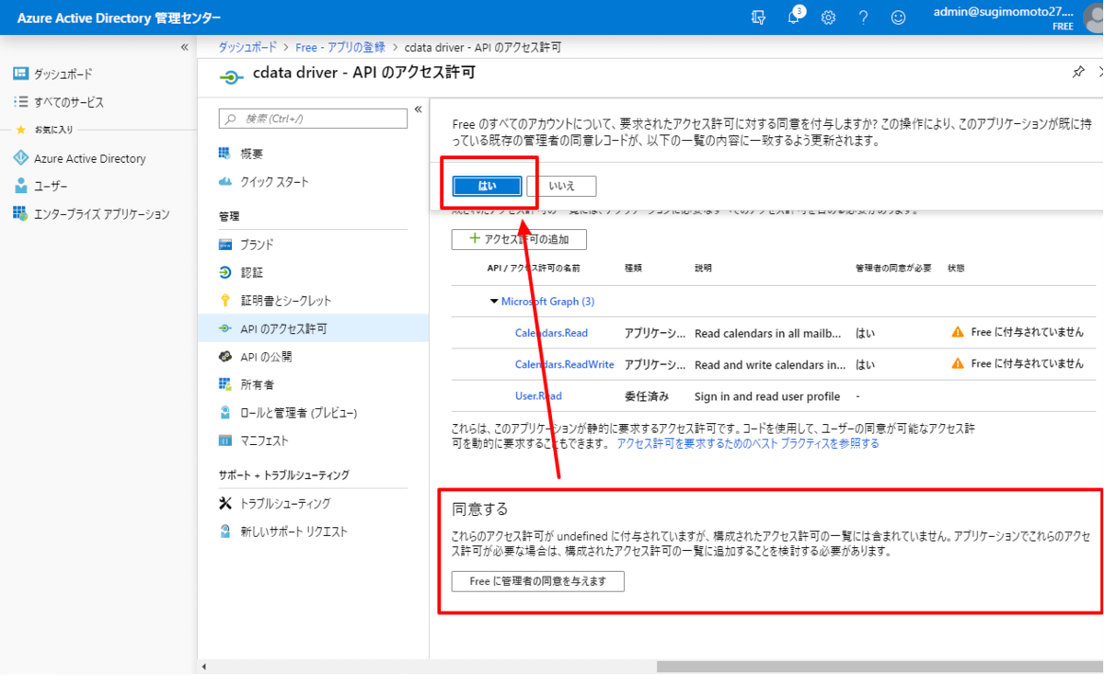This screenshot has width=1104, height=675.
Task: Click the Authentication icon
Action: [x=225, y=272]
